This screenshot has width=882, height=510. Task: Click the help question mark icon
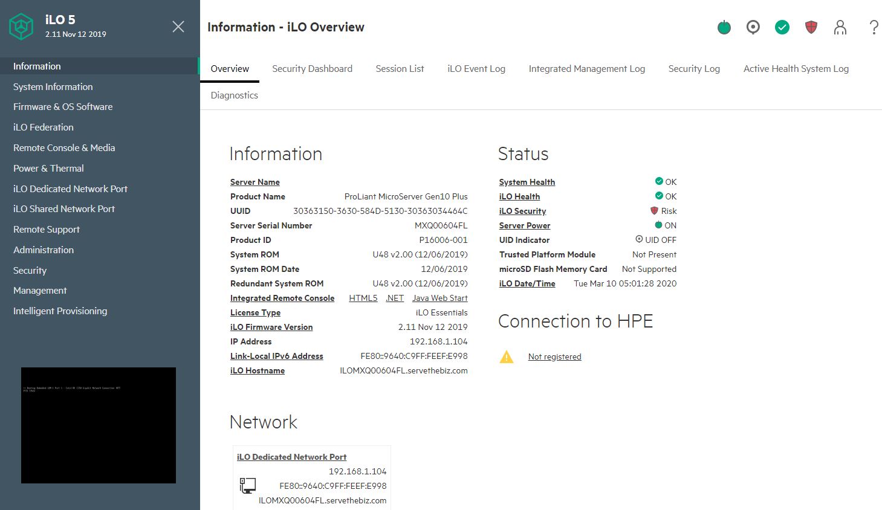[x=874, y=27]
